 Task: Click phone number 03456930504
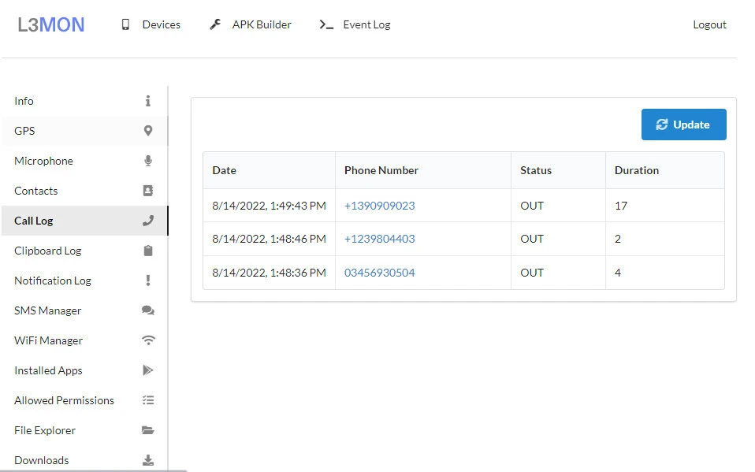pos(379,273)
